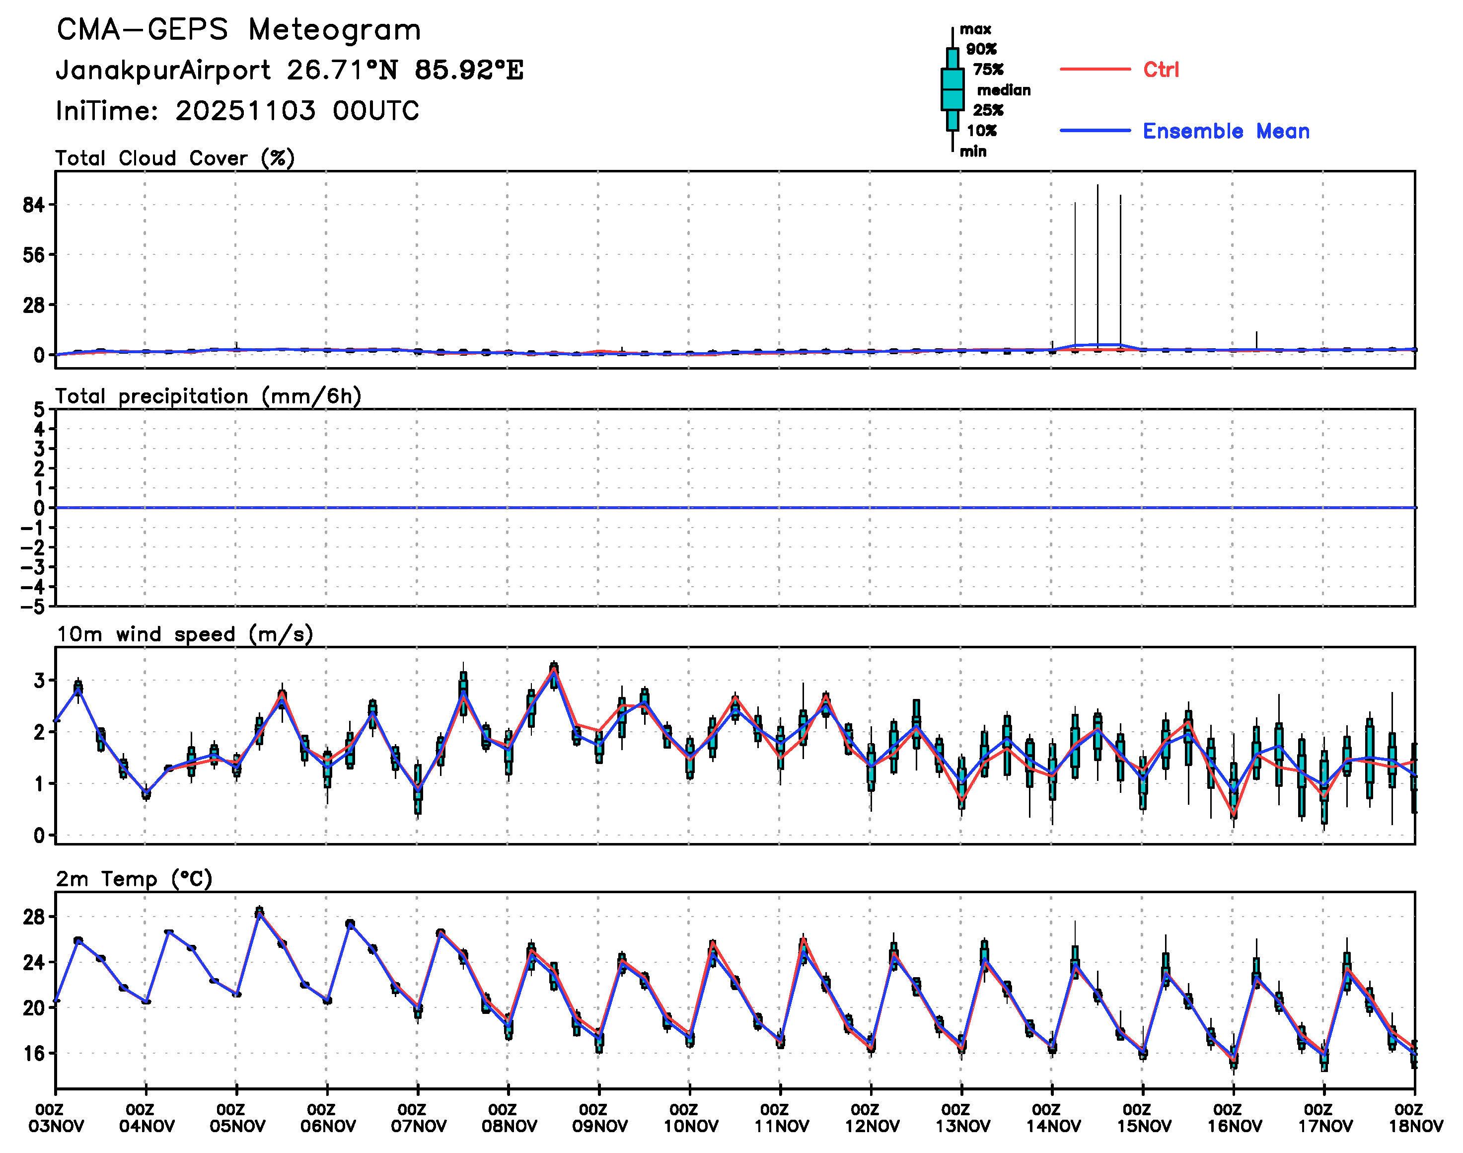Click the box-and-whisker legend icon
This screenshot has height=1153, width=1463.
point(952,89)
